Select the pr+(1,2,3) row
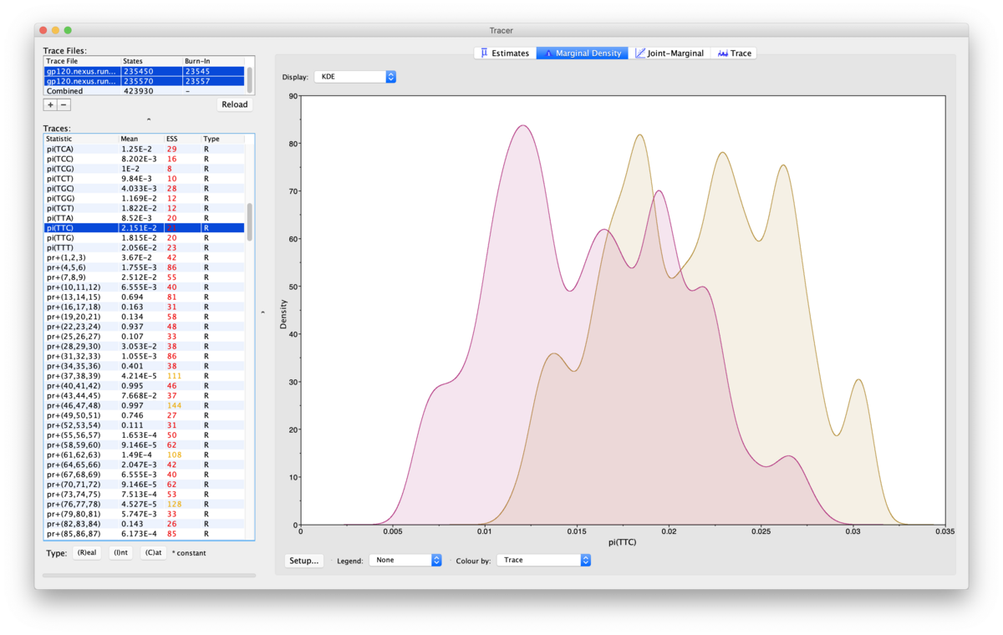1003x635 pixels. [144, 257]
